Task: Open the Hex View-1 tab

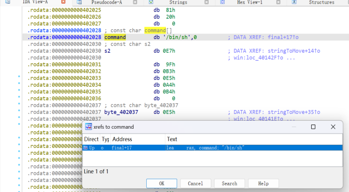Action: pos(250,2)
